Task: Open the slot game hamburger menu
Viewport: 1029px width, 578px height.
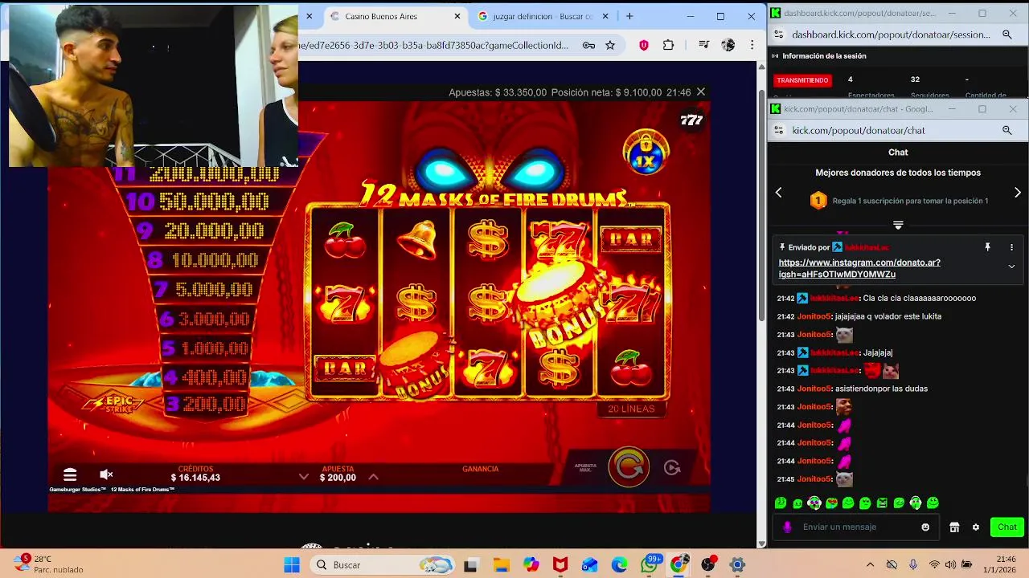Action: point(70,474)
